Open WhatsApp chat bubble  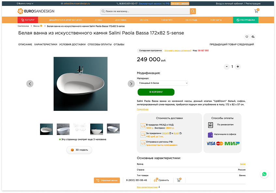coord(264,174)
